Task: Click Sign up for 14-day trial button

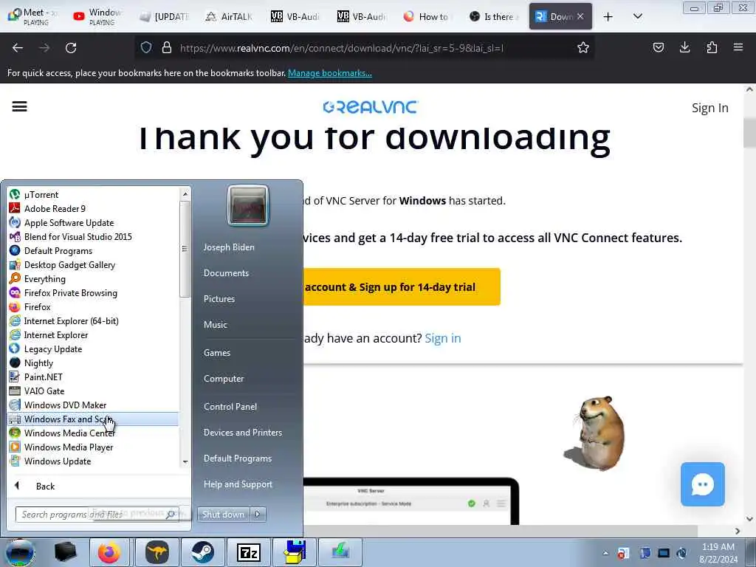Action: click(402, 287)
